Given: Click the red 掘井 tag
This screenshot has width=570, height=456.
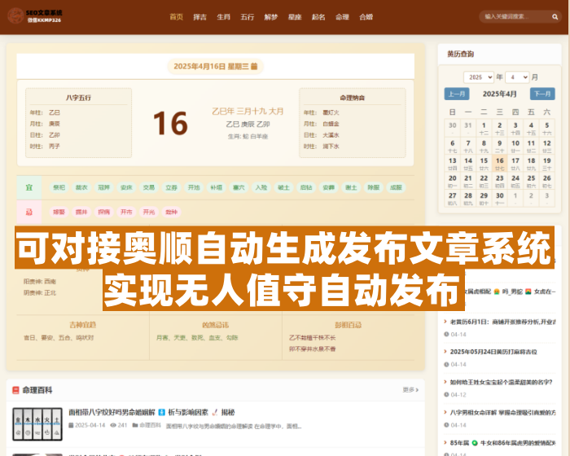Looking at the screenshot, I should [81, 212].
